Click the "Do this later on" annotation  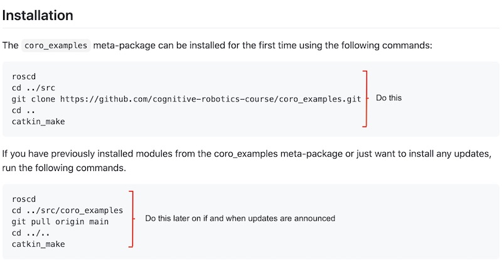coord(240,219)
